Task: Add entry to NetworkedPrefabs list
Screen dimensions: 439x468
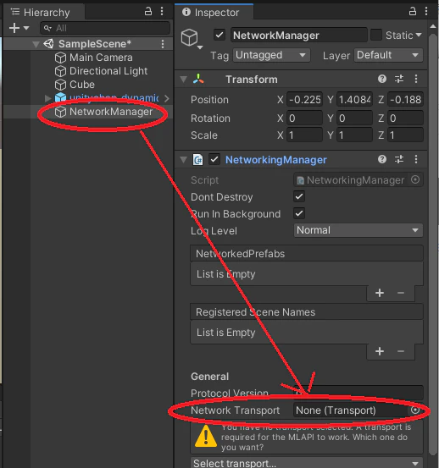Action: 380,293
